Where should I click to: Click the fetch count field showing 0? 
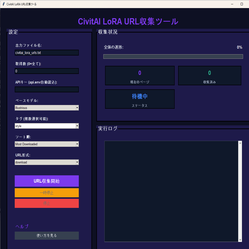pyautogui.click(x=47, y=71)
